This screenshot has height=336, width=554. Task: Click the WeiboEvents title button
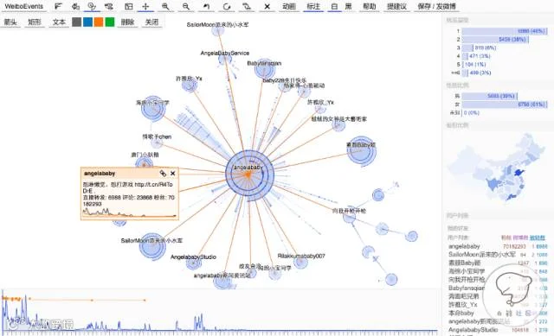23,6
